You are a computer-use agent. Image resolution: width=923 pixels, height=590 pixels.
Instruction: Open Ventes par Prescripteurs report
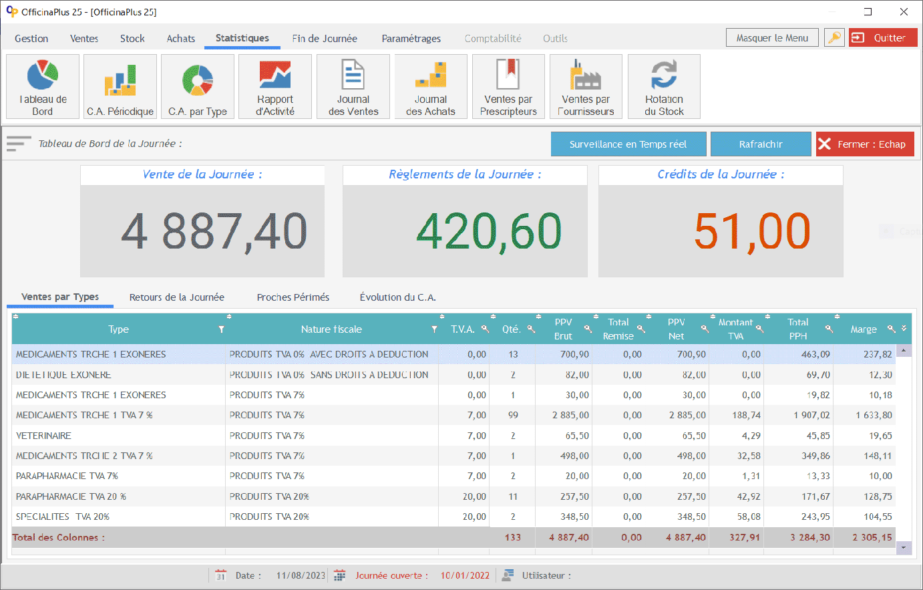(508, 87)
